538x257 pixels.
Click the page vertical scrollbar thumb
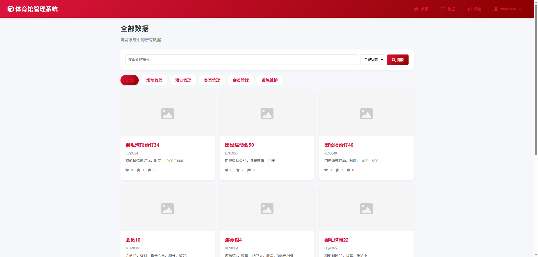(536, 79)
